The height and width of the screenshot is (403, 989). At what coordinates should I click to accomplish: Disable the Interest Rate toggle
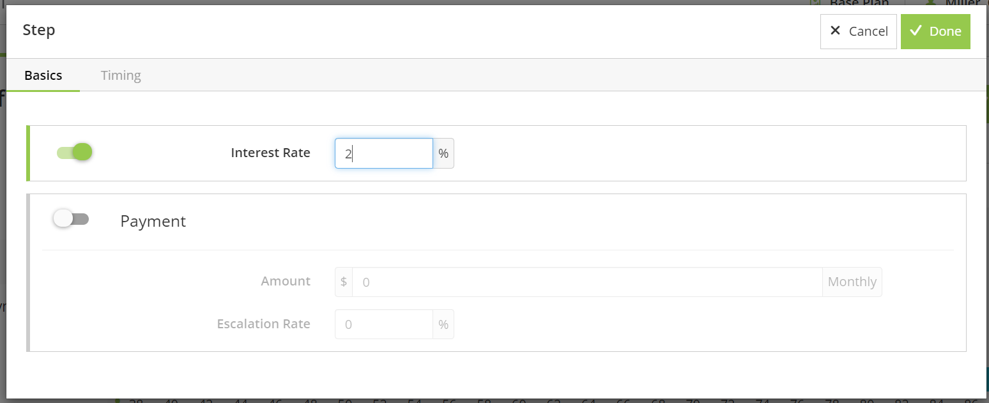pos(75,152)
